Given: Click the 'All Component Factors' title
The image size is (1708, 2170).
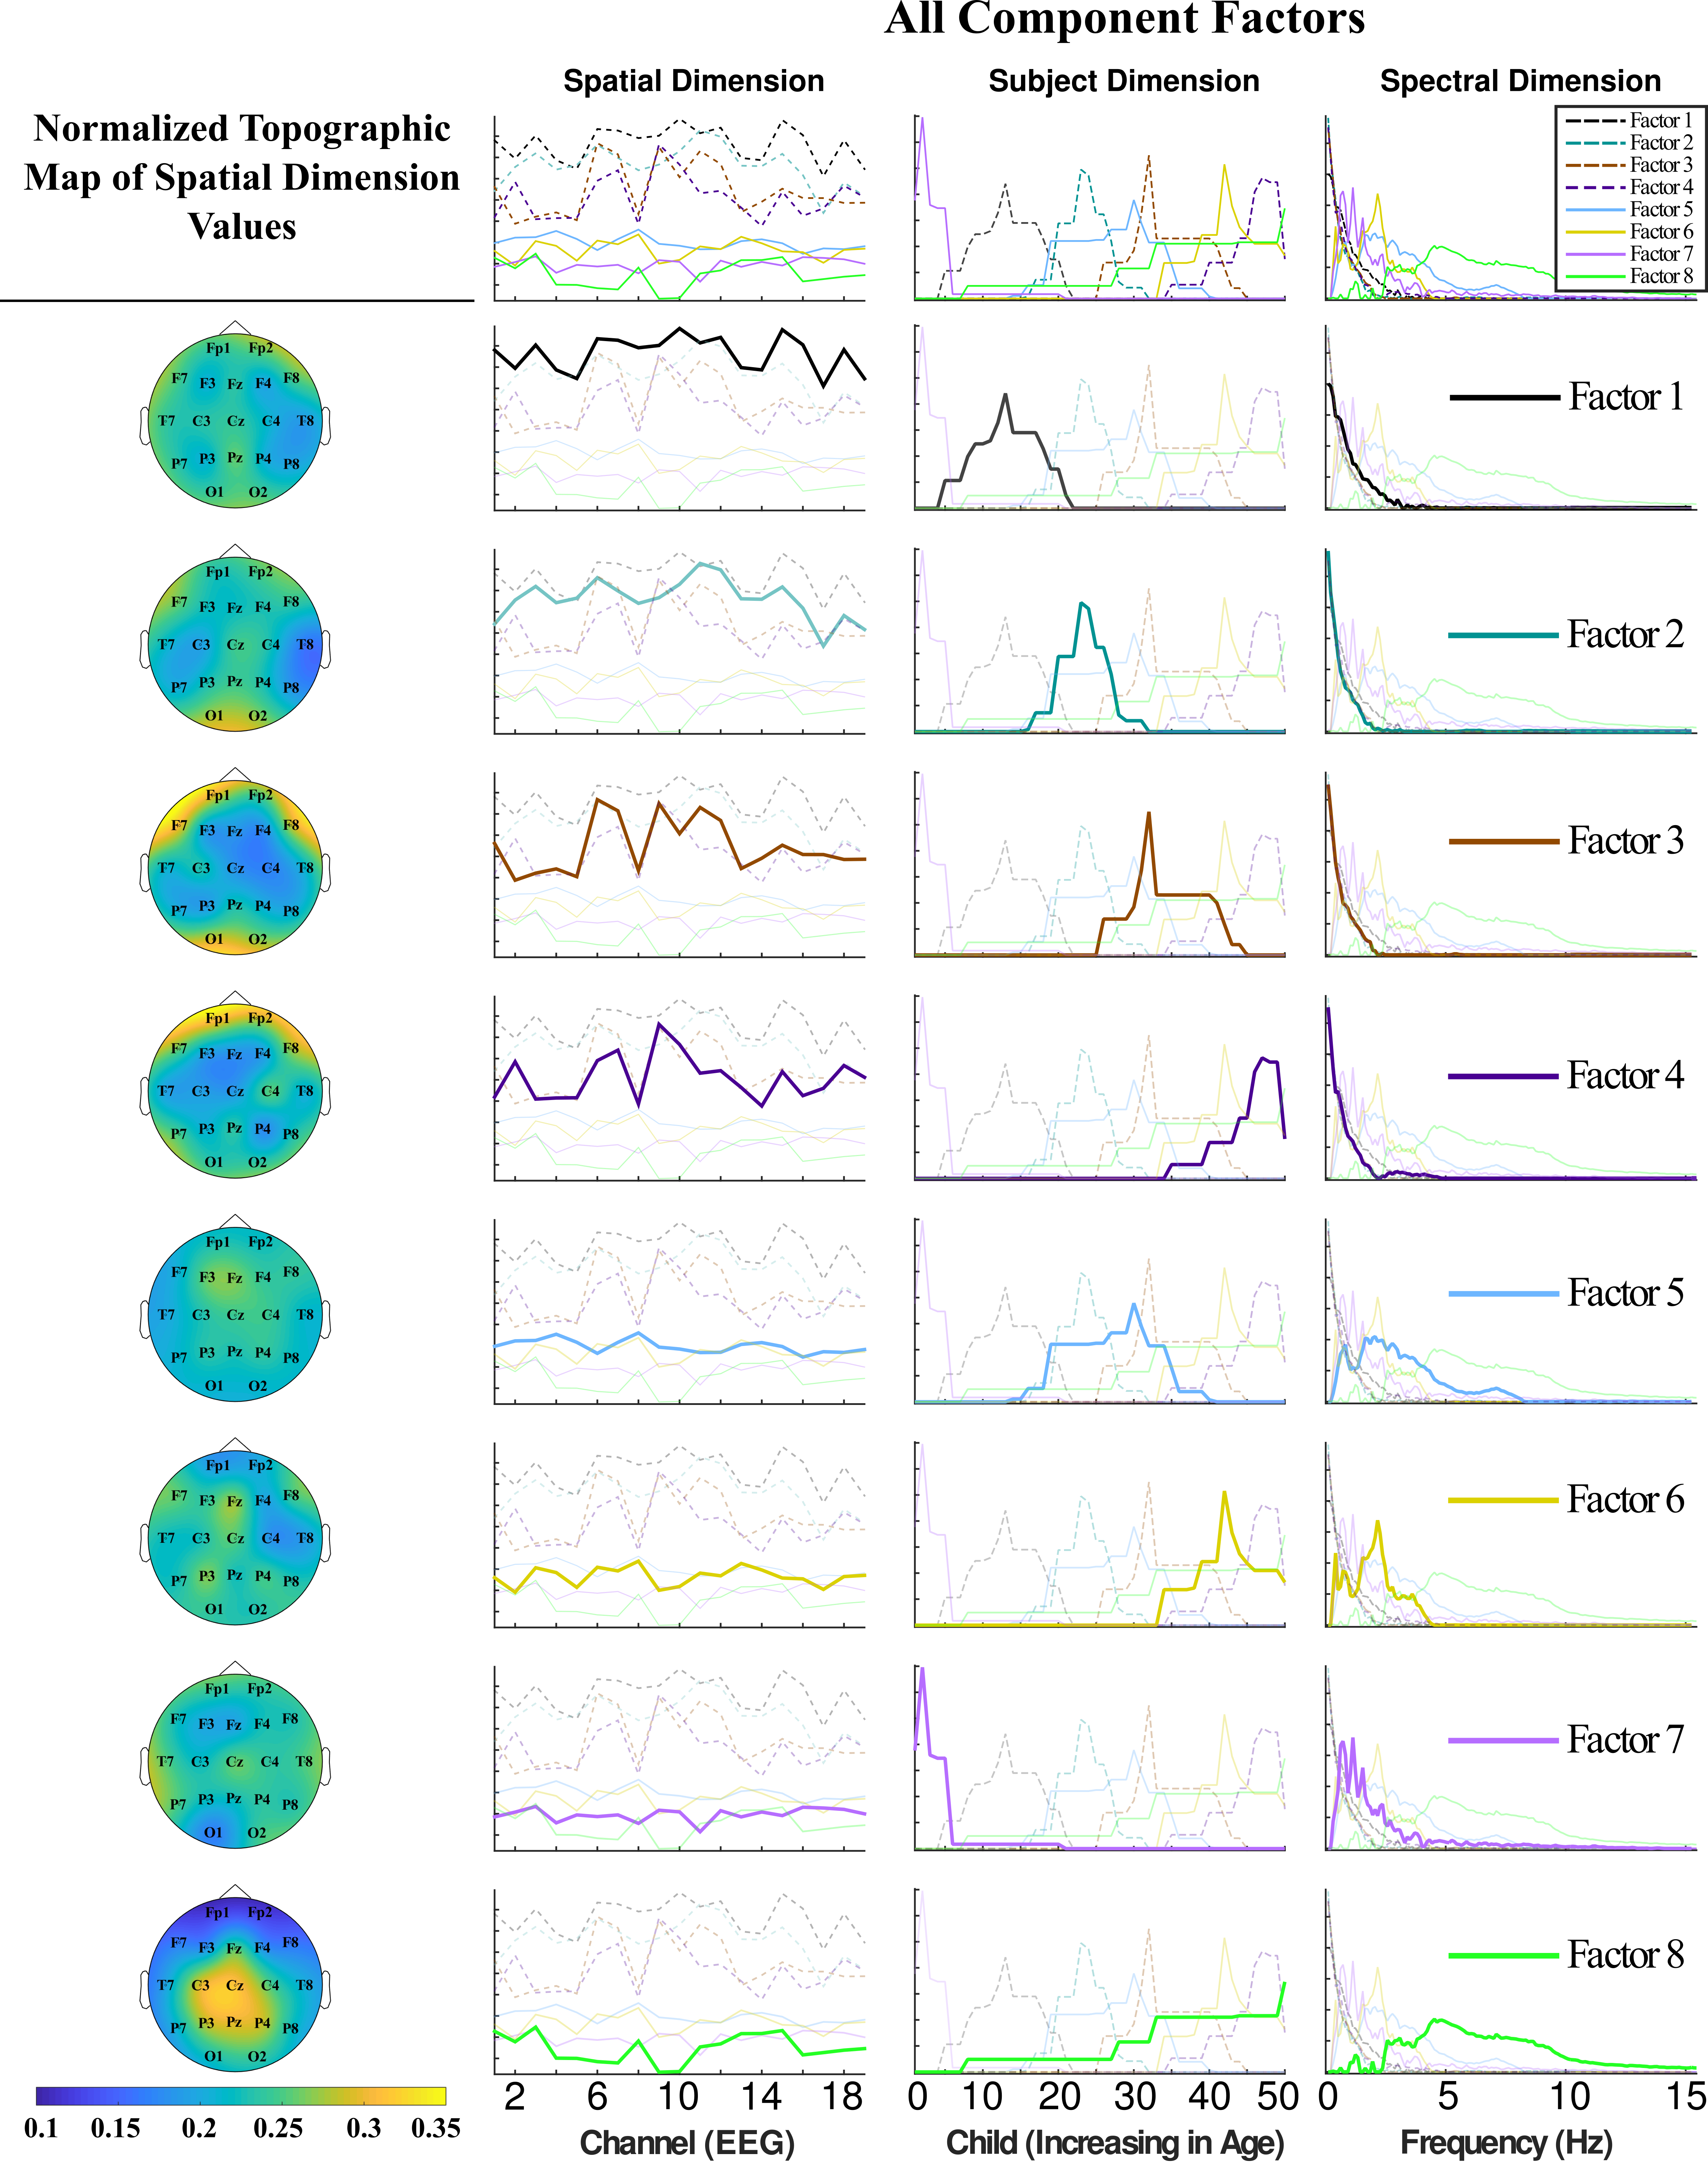Looking at the screenshot, I should [1124, 19].
